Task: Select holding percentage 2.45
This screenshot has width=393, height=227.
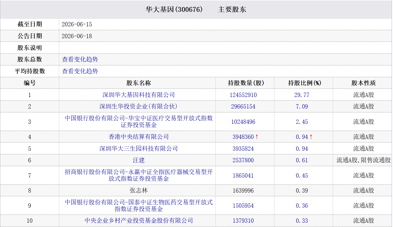Action: pos(302,122)
